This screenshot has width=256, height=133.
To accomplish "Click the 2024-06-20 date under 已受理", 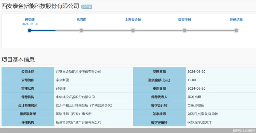I will point(30,24).
